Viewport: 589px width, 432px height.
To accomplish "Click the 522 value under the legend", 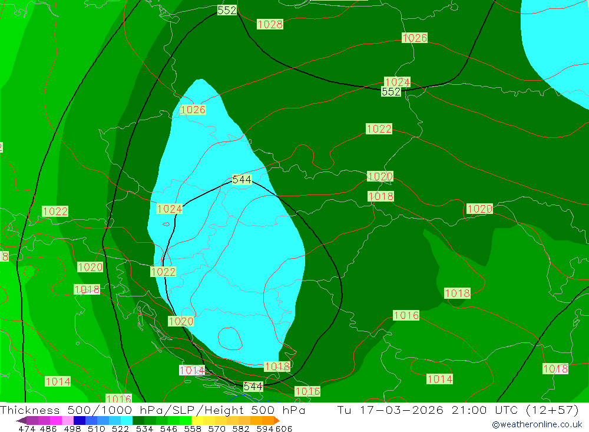I will (x=120, y=429).
